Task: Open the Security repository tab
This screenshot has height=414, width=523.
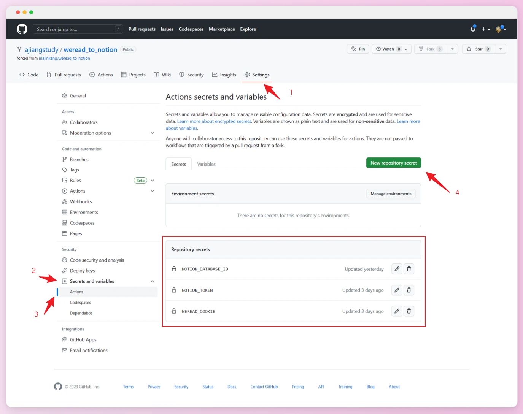Action: (x=192, y=75)
